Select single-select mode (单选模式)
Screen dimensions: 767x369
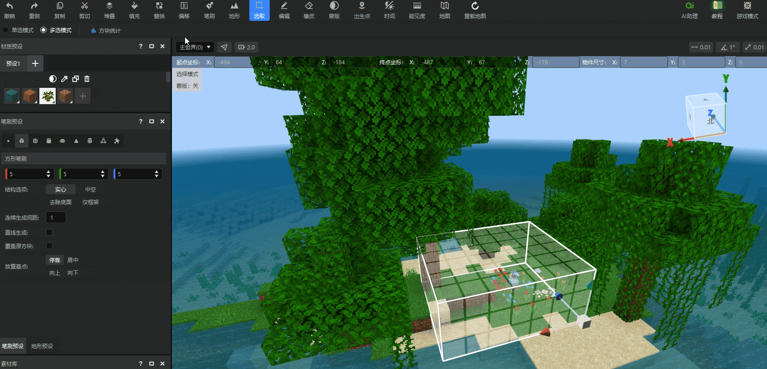(x=19, y=30)
